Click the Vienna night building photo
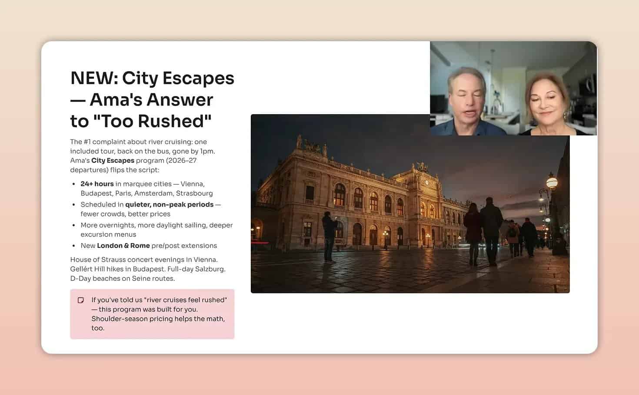This screenshot has width=639, height=395. coord(410,204)
